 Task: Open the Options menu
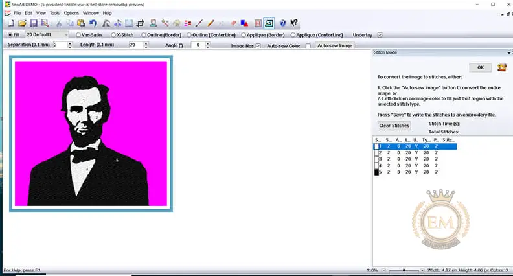[x=71, y=13]
